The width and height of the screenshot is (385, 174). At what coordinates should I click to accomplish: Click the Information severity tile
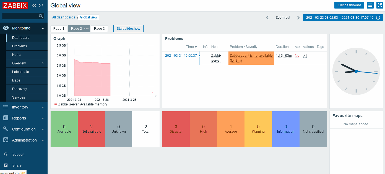click(286, 129)
